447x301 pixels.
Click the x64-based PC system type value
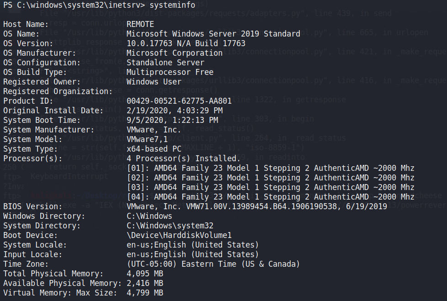coord(154,149)
